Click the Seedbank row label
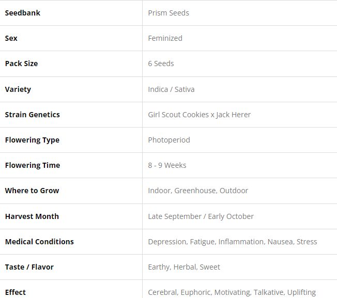This screenshot has height=298, width=337. click(x=23, y=13)
